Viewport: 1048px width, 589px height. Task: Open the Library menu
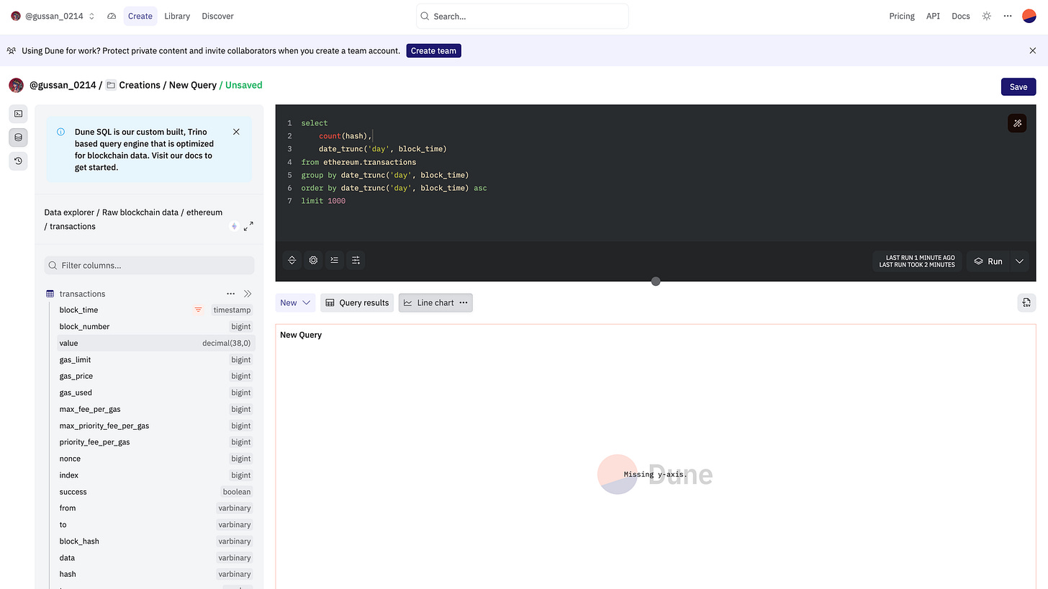[x=177, y=16]
